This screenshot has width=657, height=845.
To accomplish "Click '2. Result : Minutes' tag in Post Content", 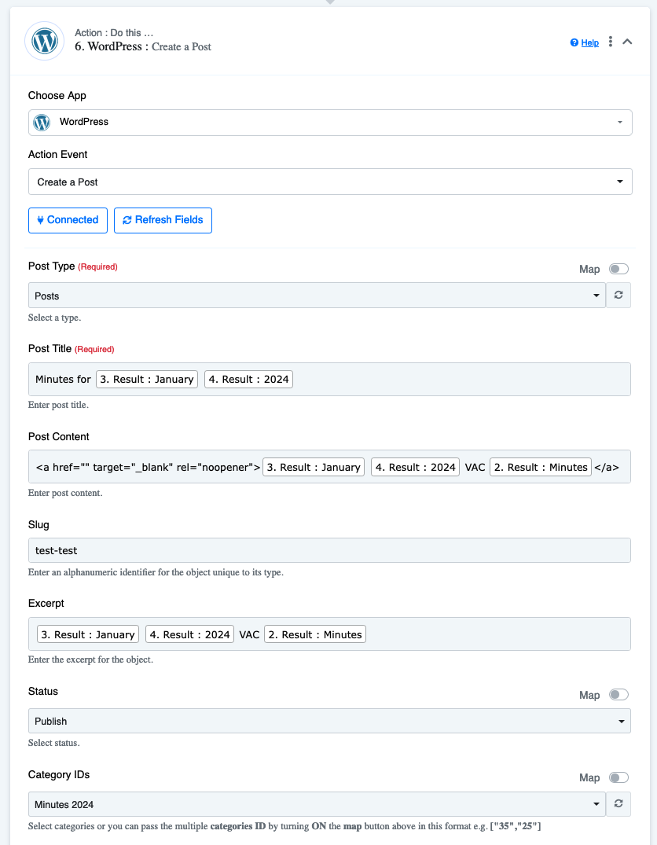I will click(x=541, y=467).
